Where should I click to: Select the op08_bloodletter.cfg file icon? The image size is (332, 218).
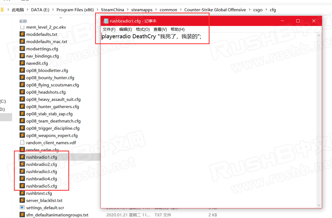(x=22, y=70)
